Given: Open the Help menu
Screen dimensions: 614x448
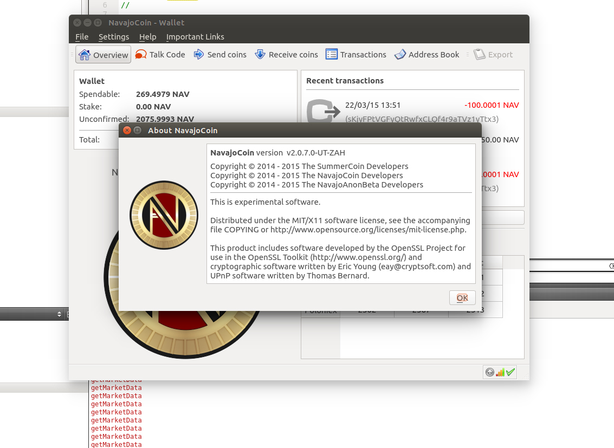Looking at the screenshot, I should (147, 37).
